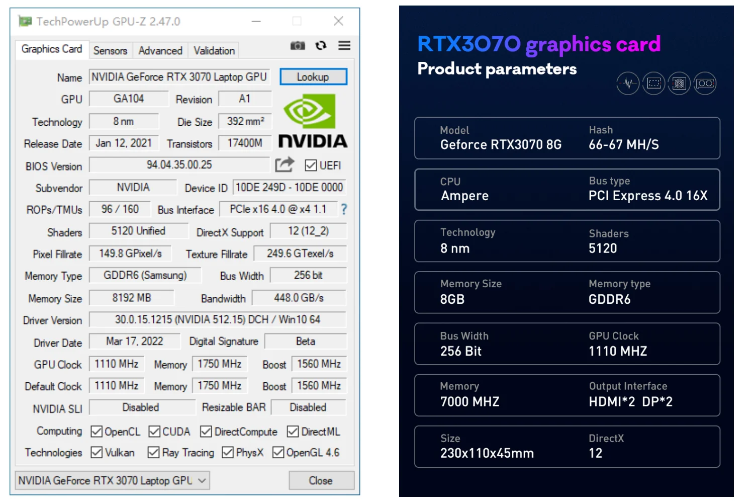Click the Memory Size value 8192 MB

[x=132, y=298]
